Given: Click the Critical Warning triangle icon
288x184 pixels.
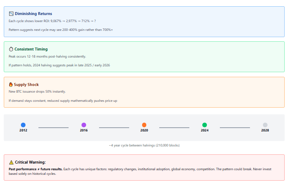Looking at the screenshot, I should [11, 162].
